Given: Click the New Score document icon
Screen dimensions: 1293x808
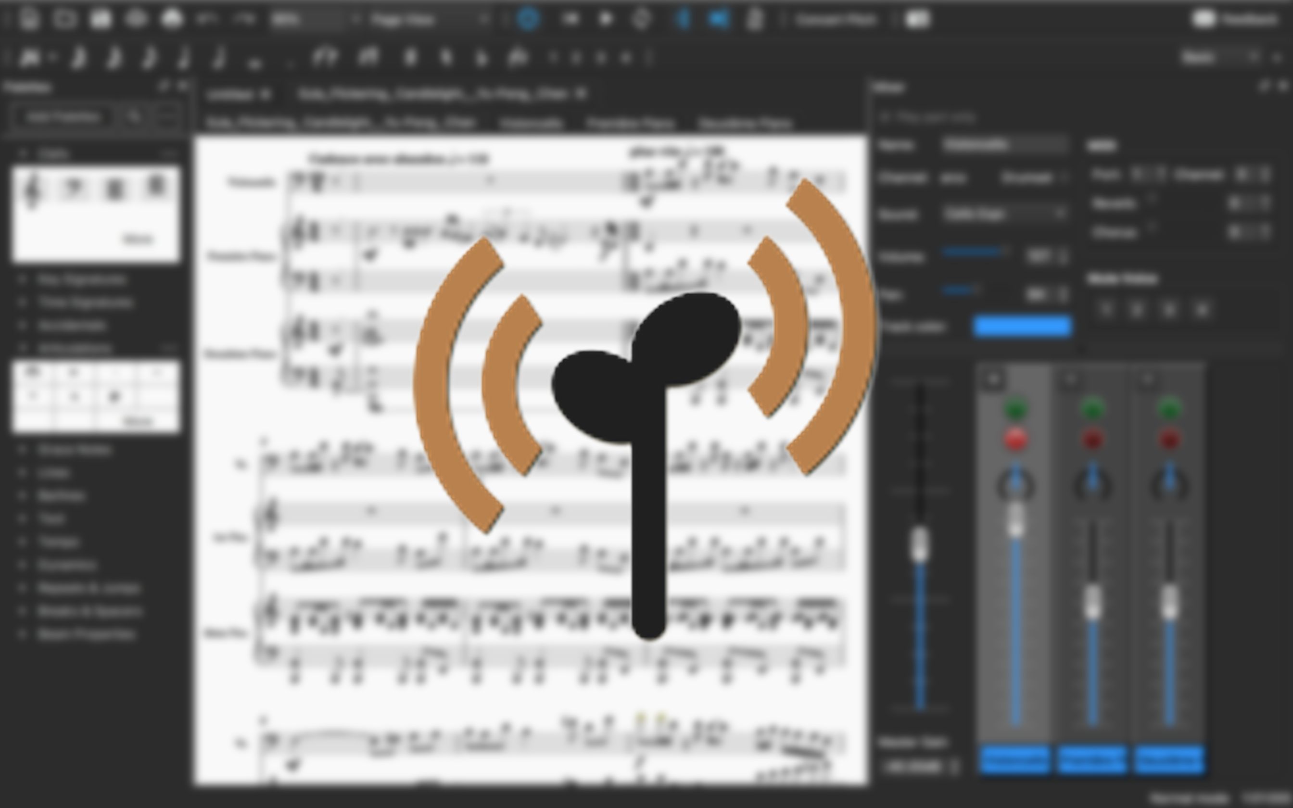Looking at the screenshot, I should (x=30, y=19).
